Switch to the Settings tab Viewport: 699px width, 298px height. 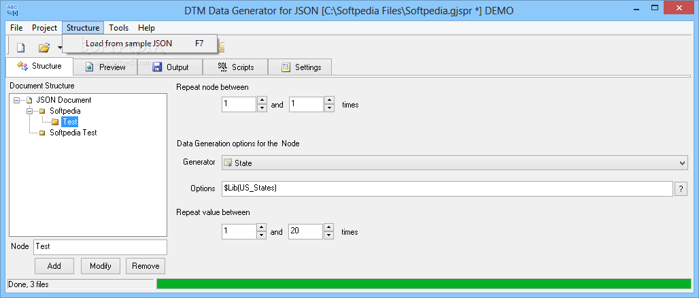[300, 67]
